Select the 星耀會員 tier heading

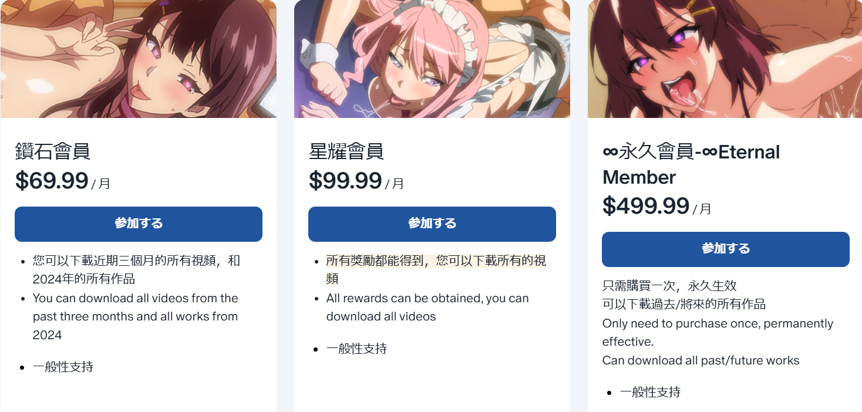tap(346, 152)
